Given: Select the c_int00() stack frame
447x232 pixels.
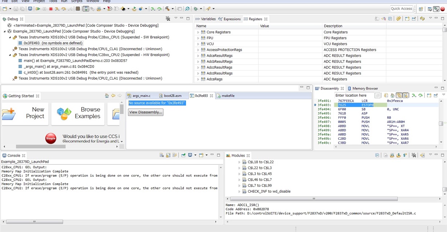Looking at the screenshot, I should click(x=78, y=72).
